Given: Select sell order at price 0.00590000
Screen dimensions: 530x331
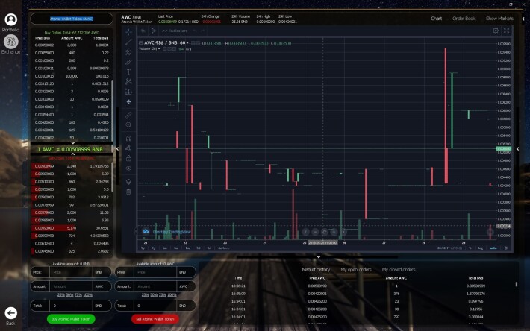Looking at the screenshot, I should coord(72,228).
